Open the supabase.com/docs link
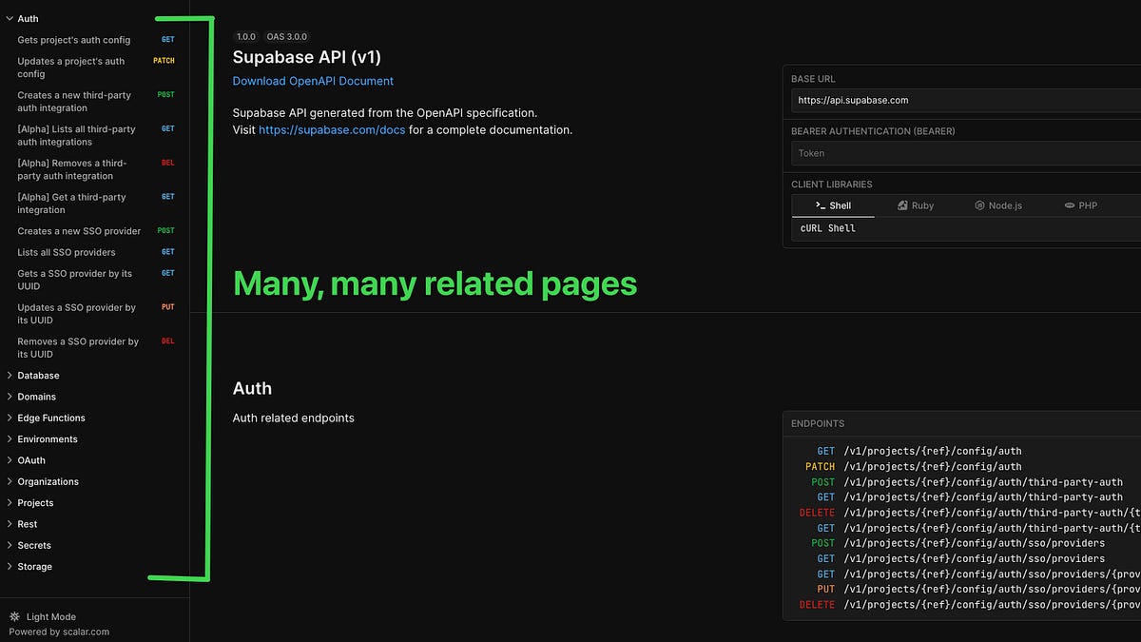 coord(332,129)
